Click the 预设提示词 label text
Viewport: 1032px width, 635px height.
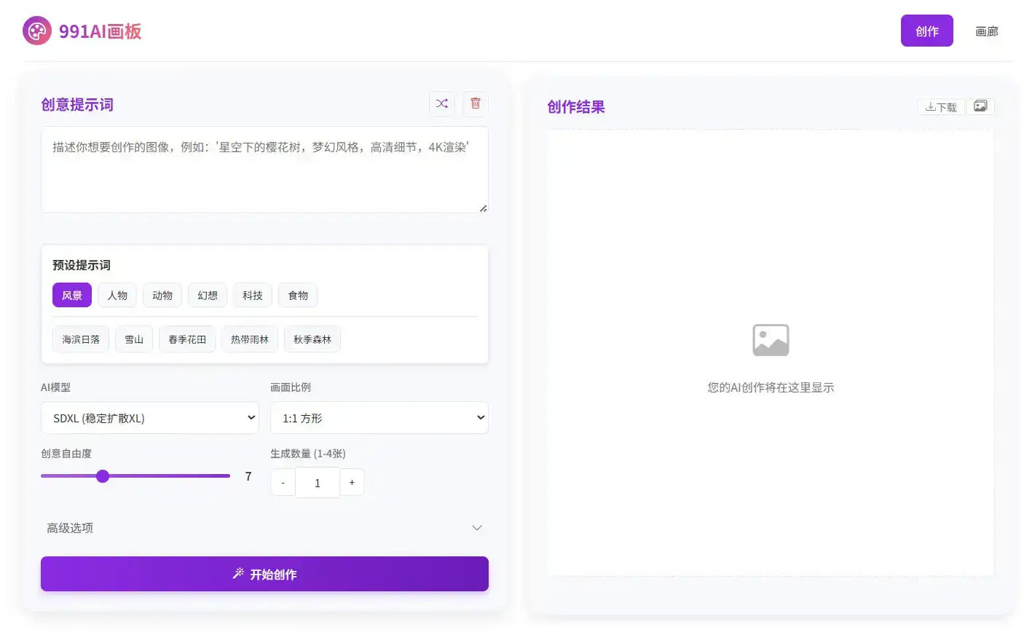coord(82,265)
